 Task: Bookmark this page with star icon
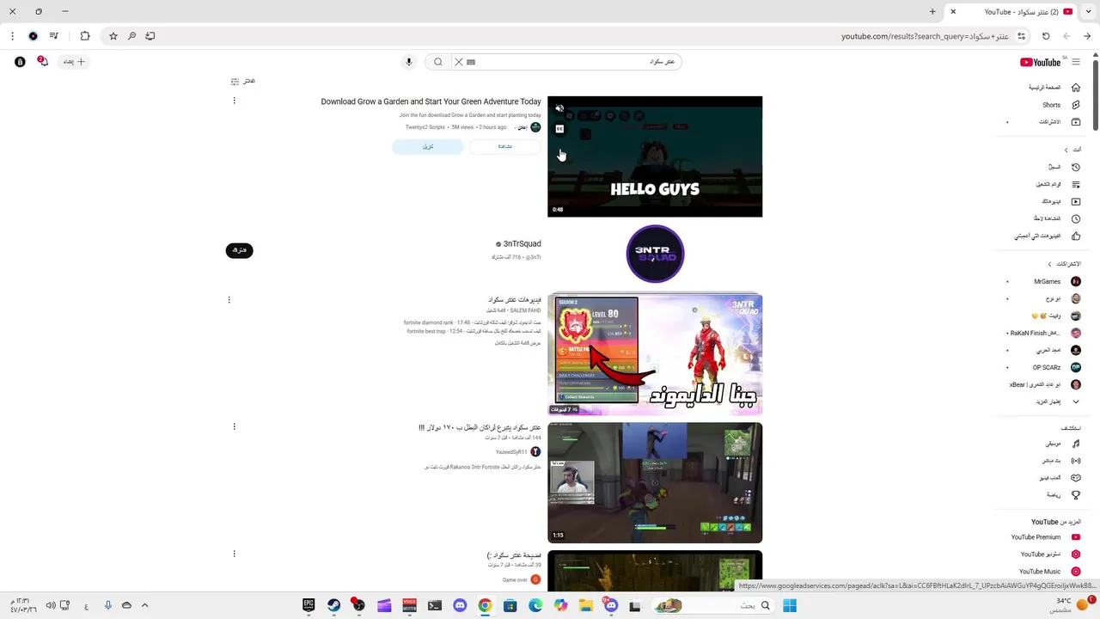113,36
